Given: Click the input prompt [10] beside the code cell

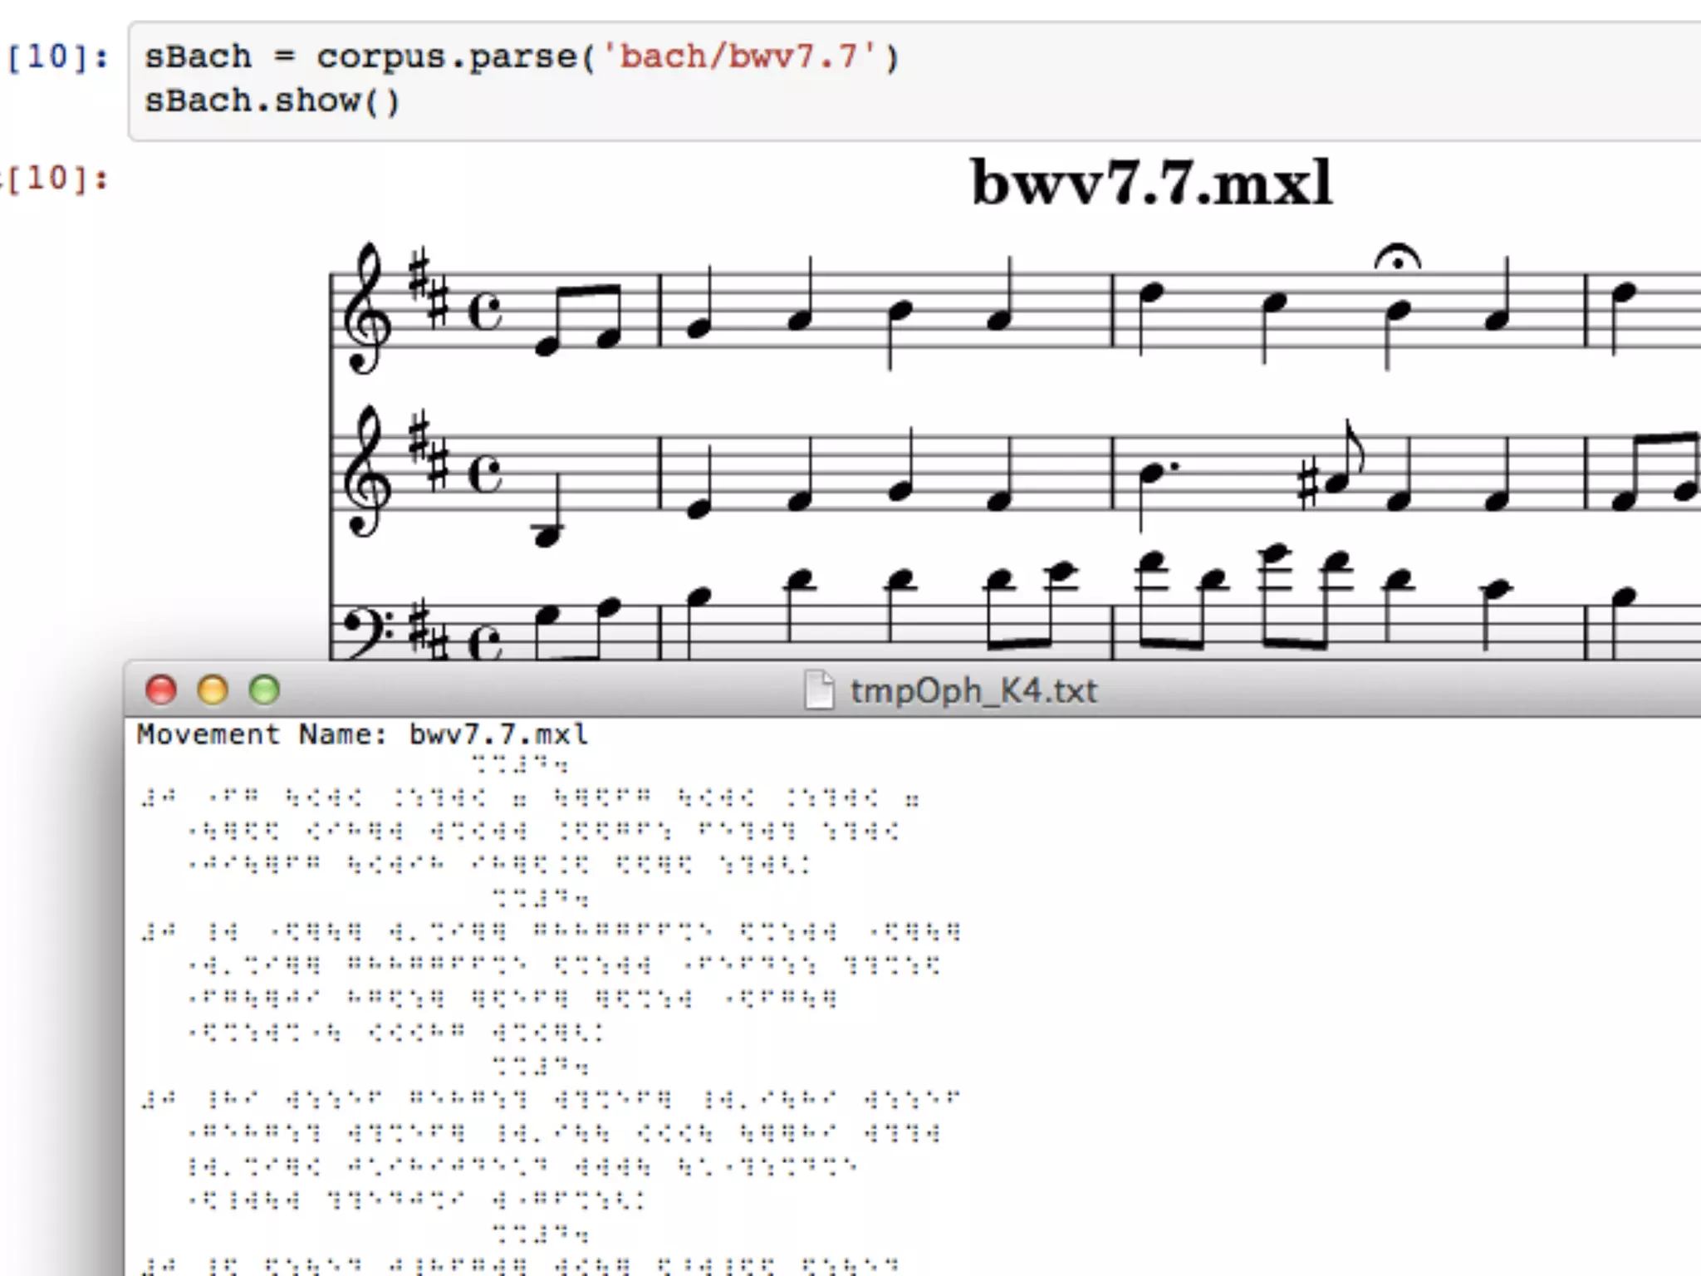Looking at the screenshot, I should click(x=56, y=56).
